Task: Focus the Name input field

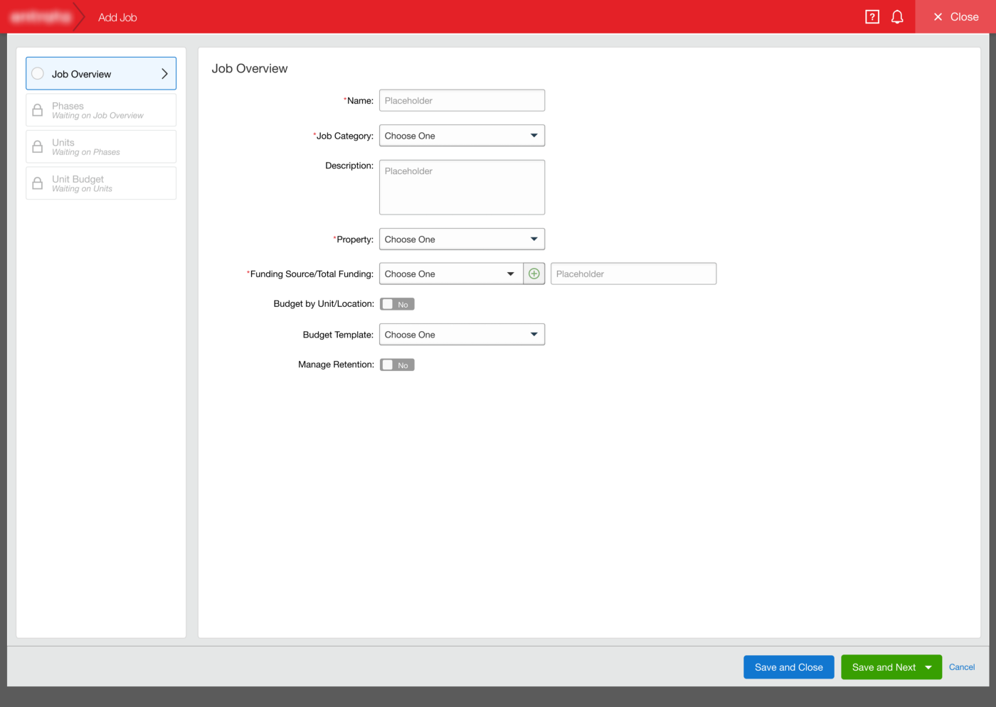Action: [462, 100]
